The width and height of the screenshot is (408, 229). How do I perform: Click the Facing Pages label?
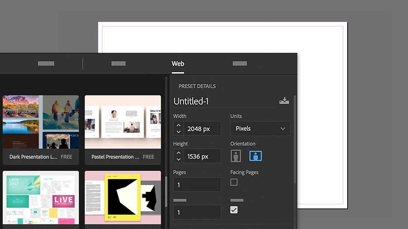click(x=244, y=172)
